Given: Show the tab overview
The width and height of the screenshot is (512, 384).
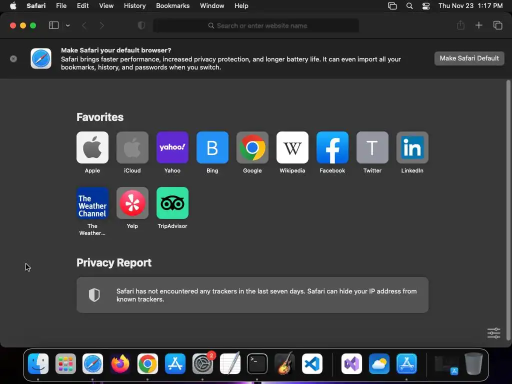Looking at the screenshot, I should click(497, 25).
